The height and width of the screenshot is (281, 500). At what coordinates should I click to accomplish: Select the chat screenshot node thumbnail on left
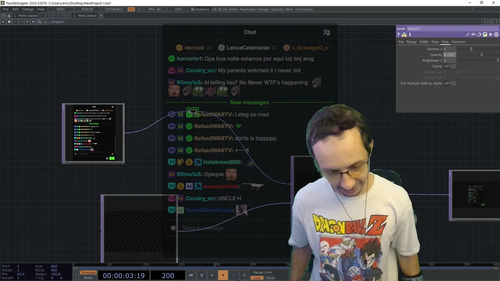(93, 133)
